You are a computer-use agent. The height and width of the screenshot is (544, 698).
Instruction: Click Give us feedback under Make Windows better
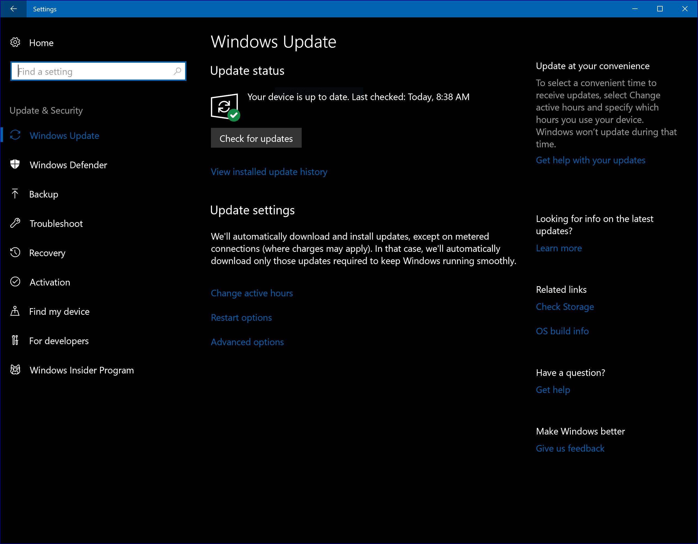coord(570,448)
